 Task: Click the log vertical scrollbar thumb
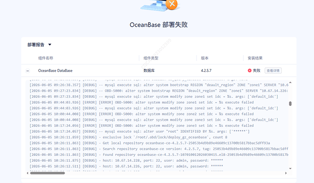tap(290, 104)
